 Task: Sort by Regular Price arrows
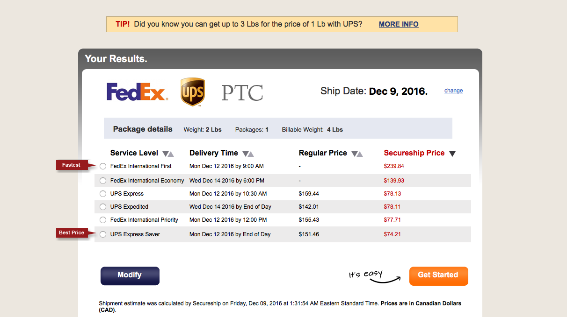(357, 154)
